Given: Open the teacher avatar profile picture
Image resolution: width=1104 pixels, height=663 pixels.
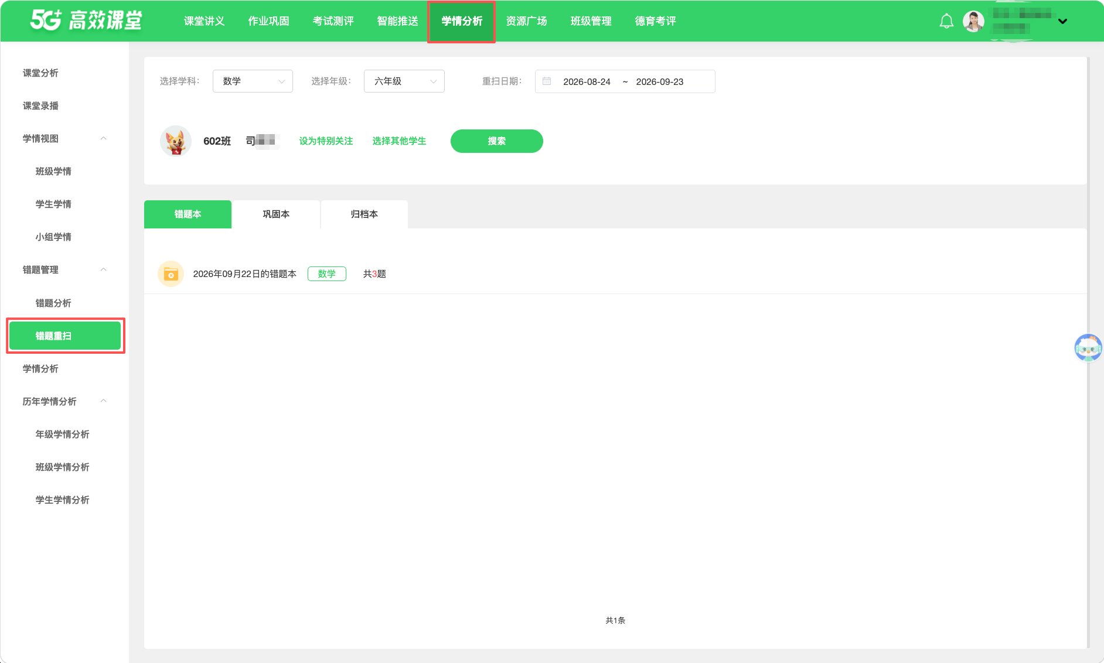Looking at the screenshot, I should tap(973, 22).
